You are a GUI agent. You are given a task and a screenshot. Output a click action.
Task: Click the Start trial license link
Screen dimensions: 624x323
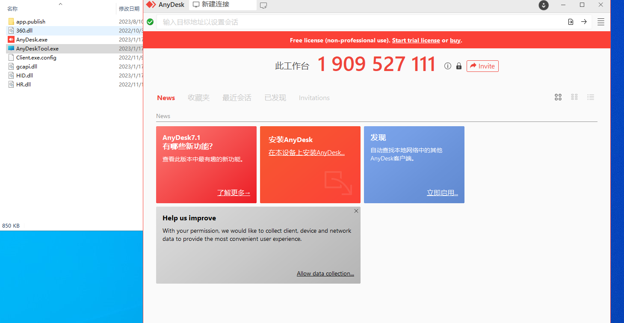(416, 40)
